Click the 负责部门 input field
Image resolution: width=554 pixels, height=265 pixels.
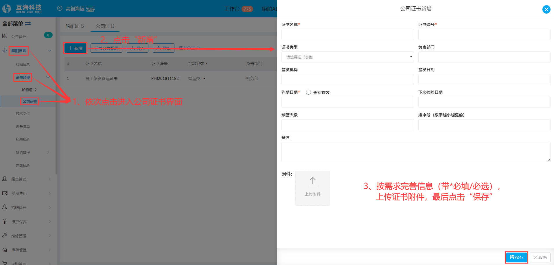(484, 57)
